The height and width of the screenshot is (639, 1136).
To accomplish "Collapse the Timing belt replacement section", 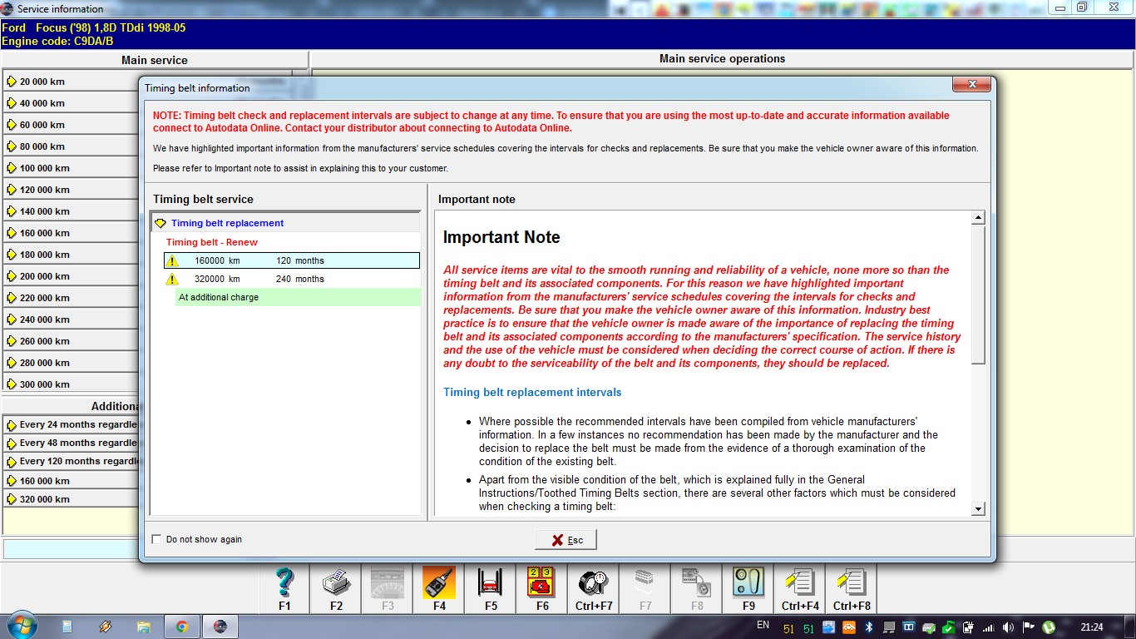I will point(161,223).
